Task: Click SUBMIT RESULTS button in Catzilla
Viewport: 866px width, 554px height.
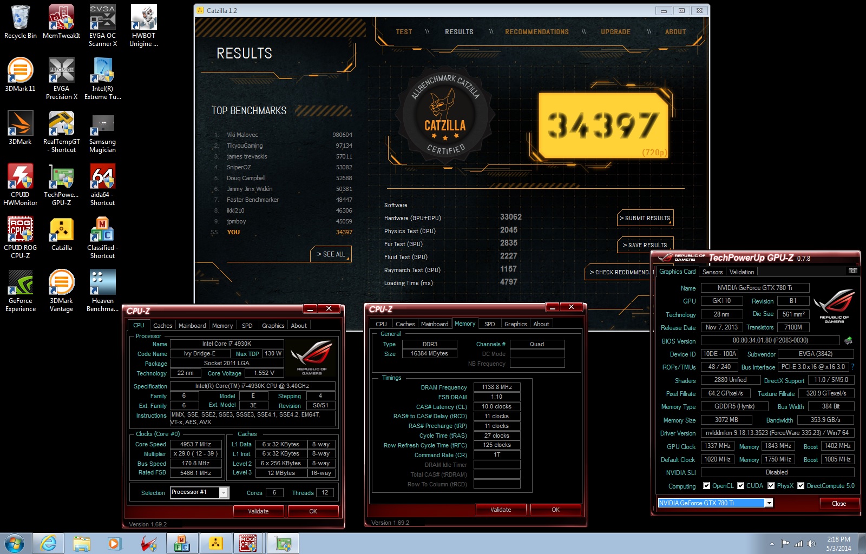Action: click(645, 218)
